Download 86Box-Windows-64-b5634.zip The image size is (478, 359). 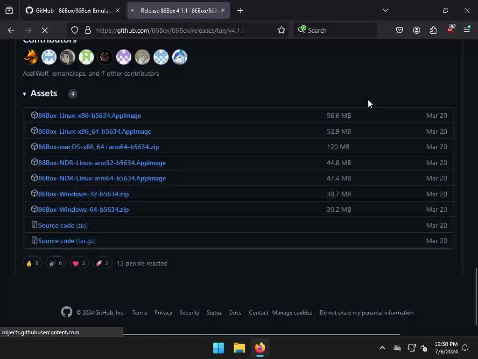(x=84, y=210)
